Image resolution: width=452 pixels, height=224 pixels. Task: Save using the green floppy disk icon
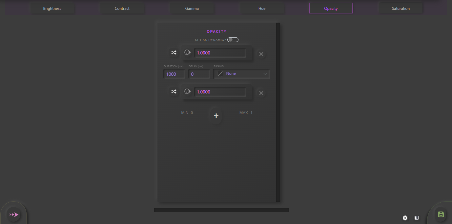pyautogui.click(x=441, y=214)
